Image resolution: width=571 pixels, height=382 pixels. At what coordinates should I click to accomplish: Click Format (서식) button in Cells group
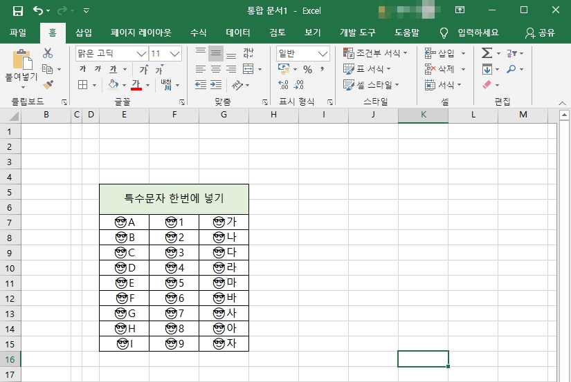pos(443,85)
